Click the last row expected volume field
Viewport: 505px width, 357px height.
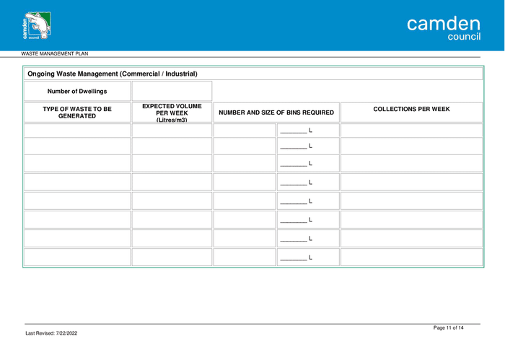click(172, 257)
